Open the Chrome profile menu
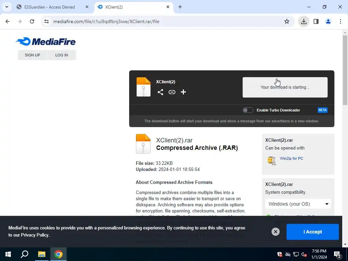This screenshot has height=261, width=348. click(328, 21)
